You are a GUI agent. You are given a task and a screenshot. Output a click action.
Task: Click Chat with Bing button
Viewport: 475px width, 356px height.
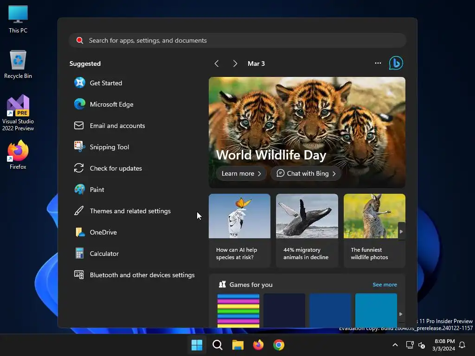(x=306, y=173)
